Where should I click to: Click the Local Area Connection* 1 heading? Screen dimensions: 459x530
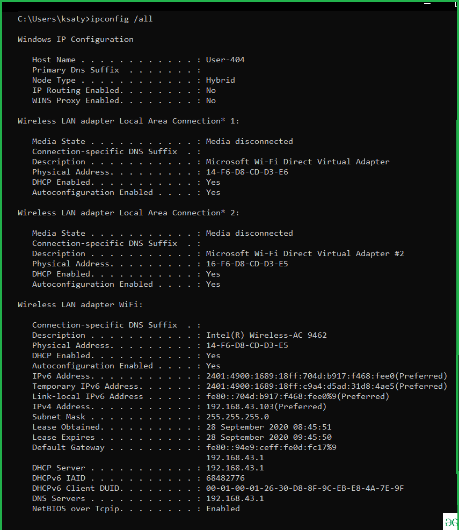click(x=128, y=121)
